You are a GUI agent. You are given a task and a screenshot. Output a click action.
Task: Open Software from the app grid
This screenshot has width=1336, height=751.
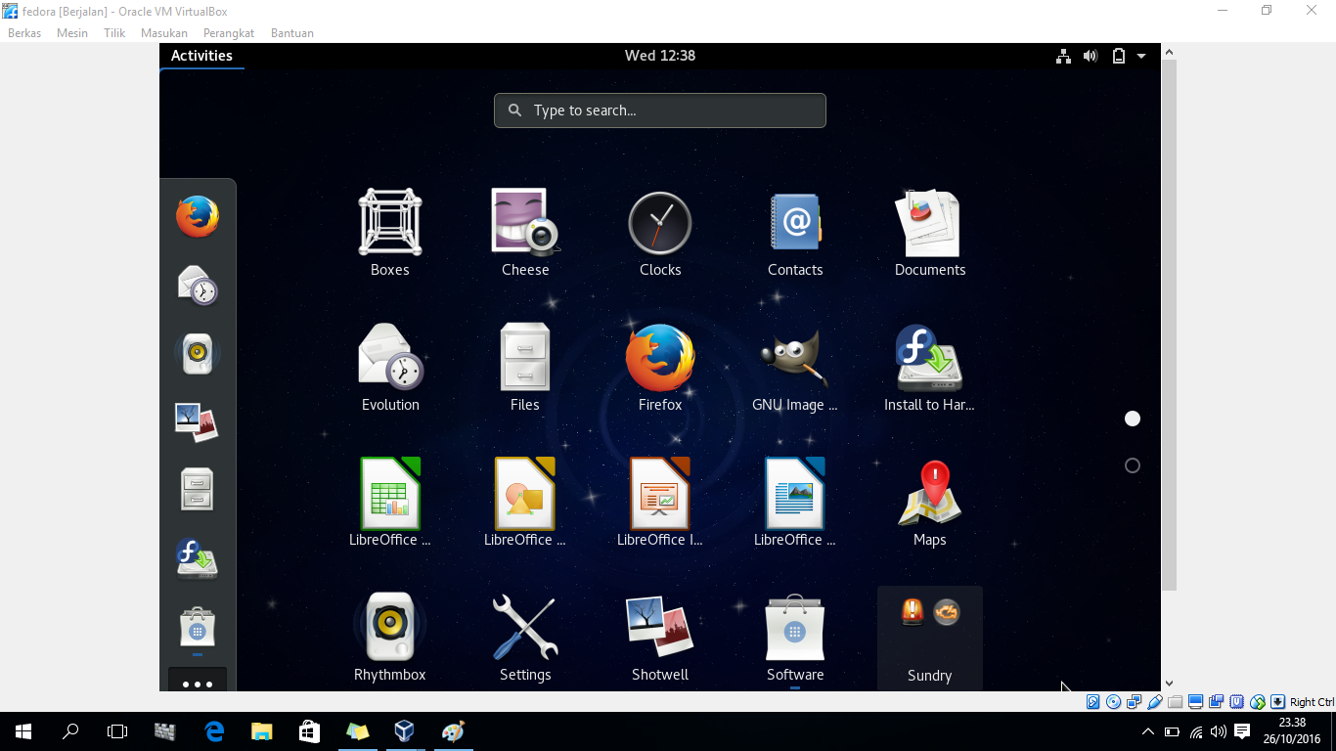click(795, 638)
